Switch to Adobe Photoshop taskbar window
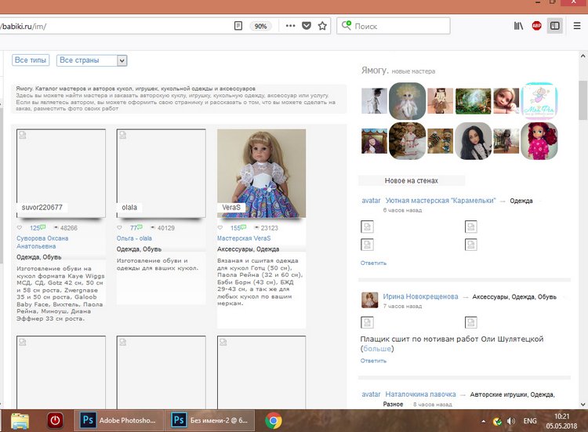 pyautogui.click(x=118, y=419)
